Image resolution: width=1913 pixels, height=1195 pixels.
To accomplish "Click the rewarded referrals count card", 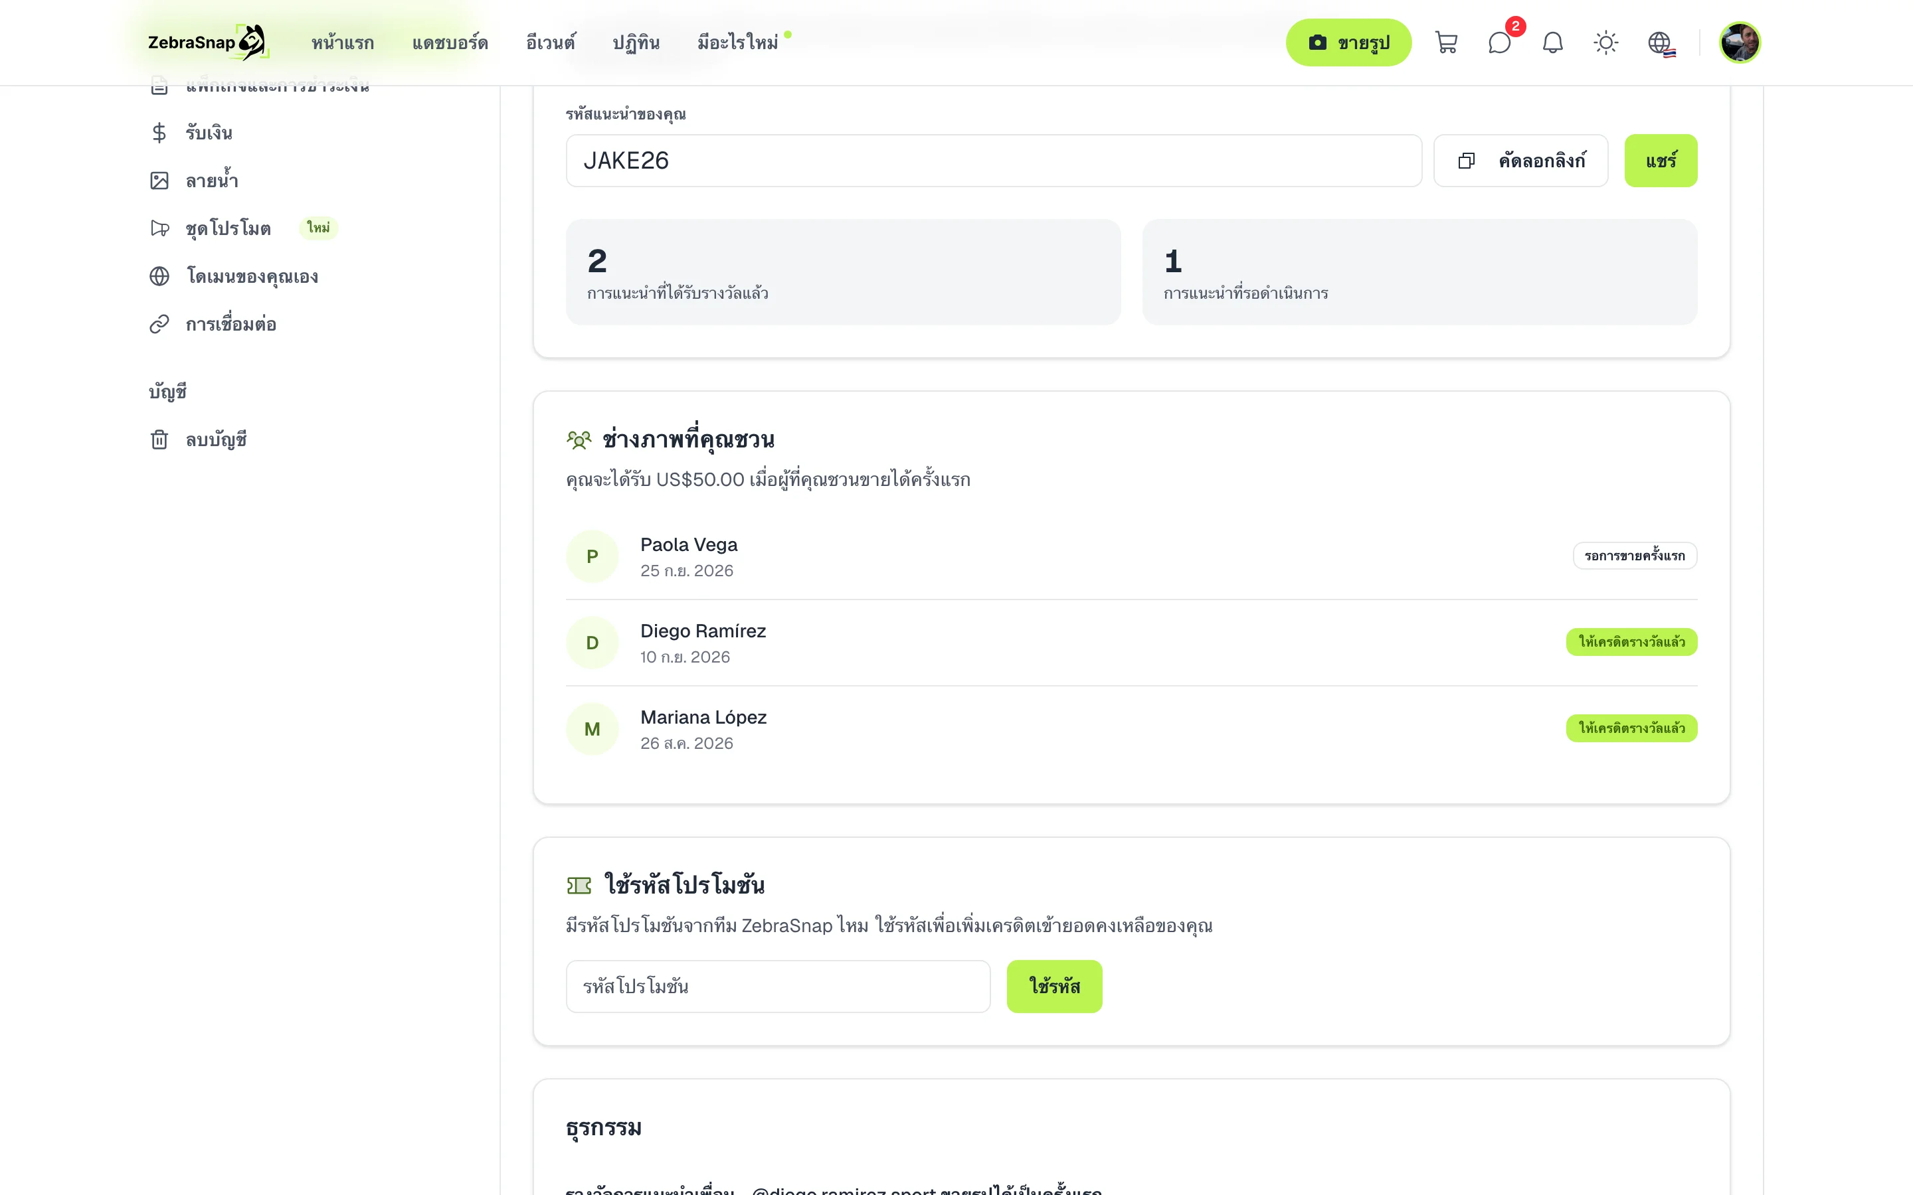I will (844, 272).
